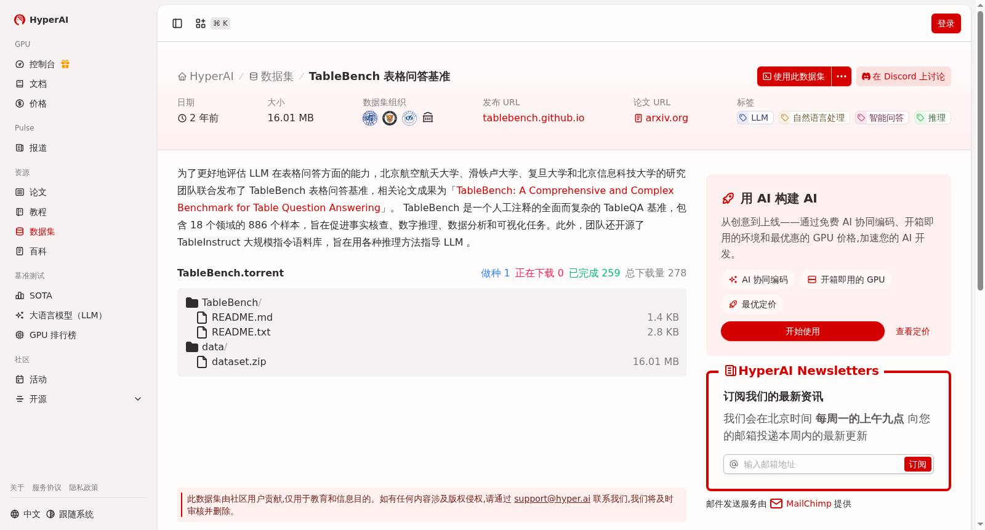Click the newsletter icon beside HyperAI Newsletters
The width and height of the screenshot is (985, 530).
tap(731, 371)
